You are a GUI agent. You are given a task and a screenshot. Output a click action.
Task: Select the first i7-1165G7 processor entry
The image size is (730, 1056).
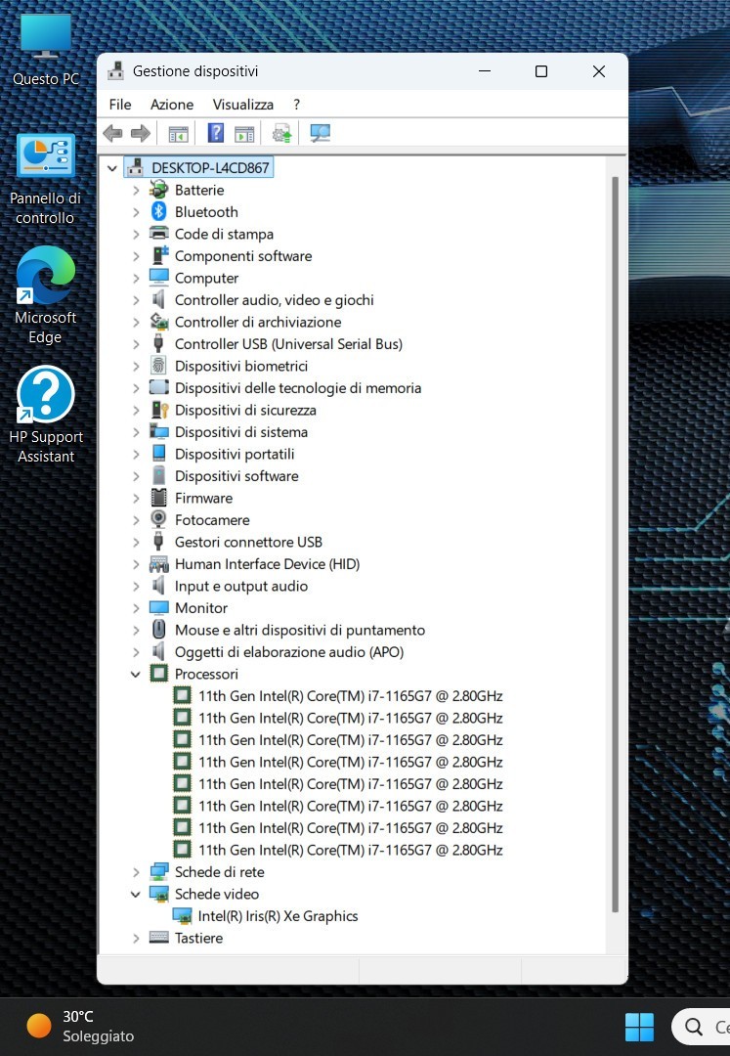point(351,696)
